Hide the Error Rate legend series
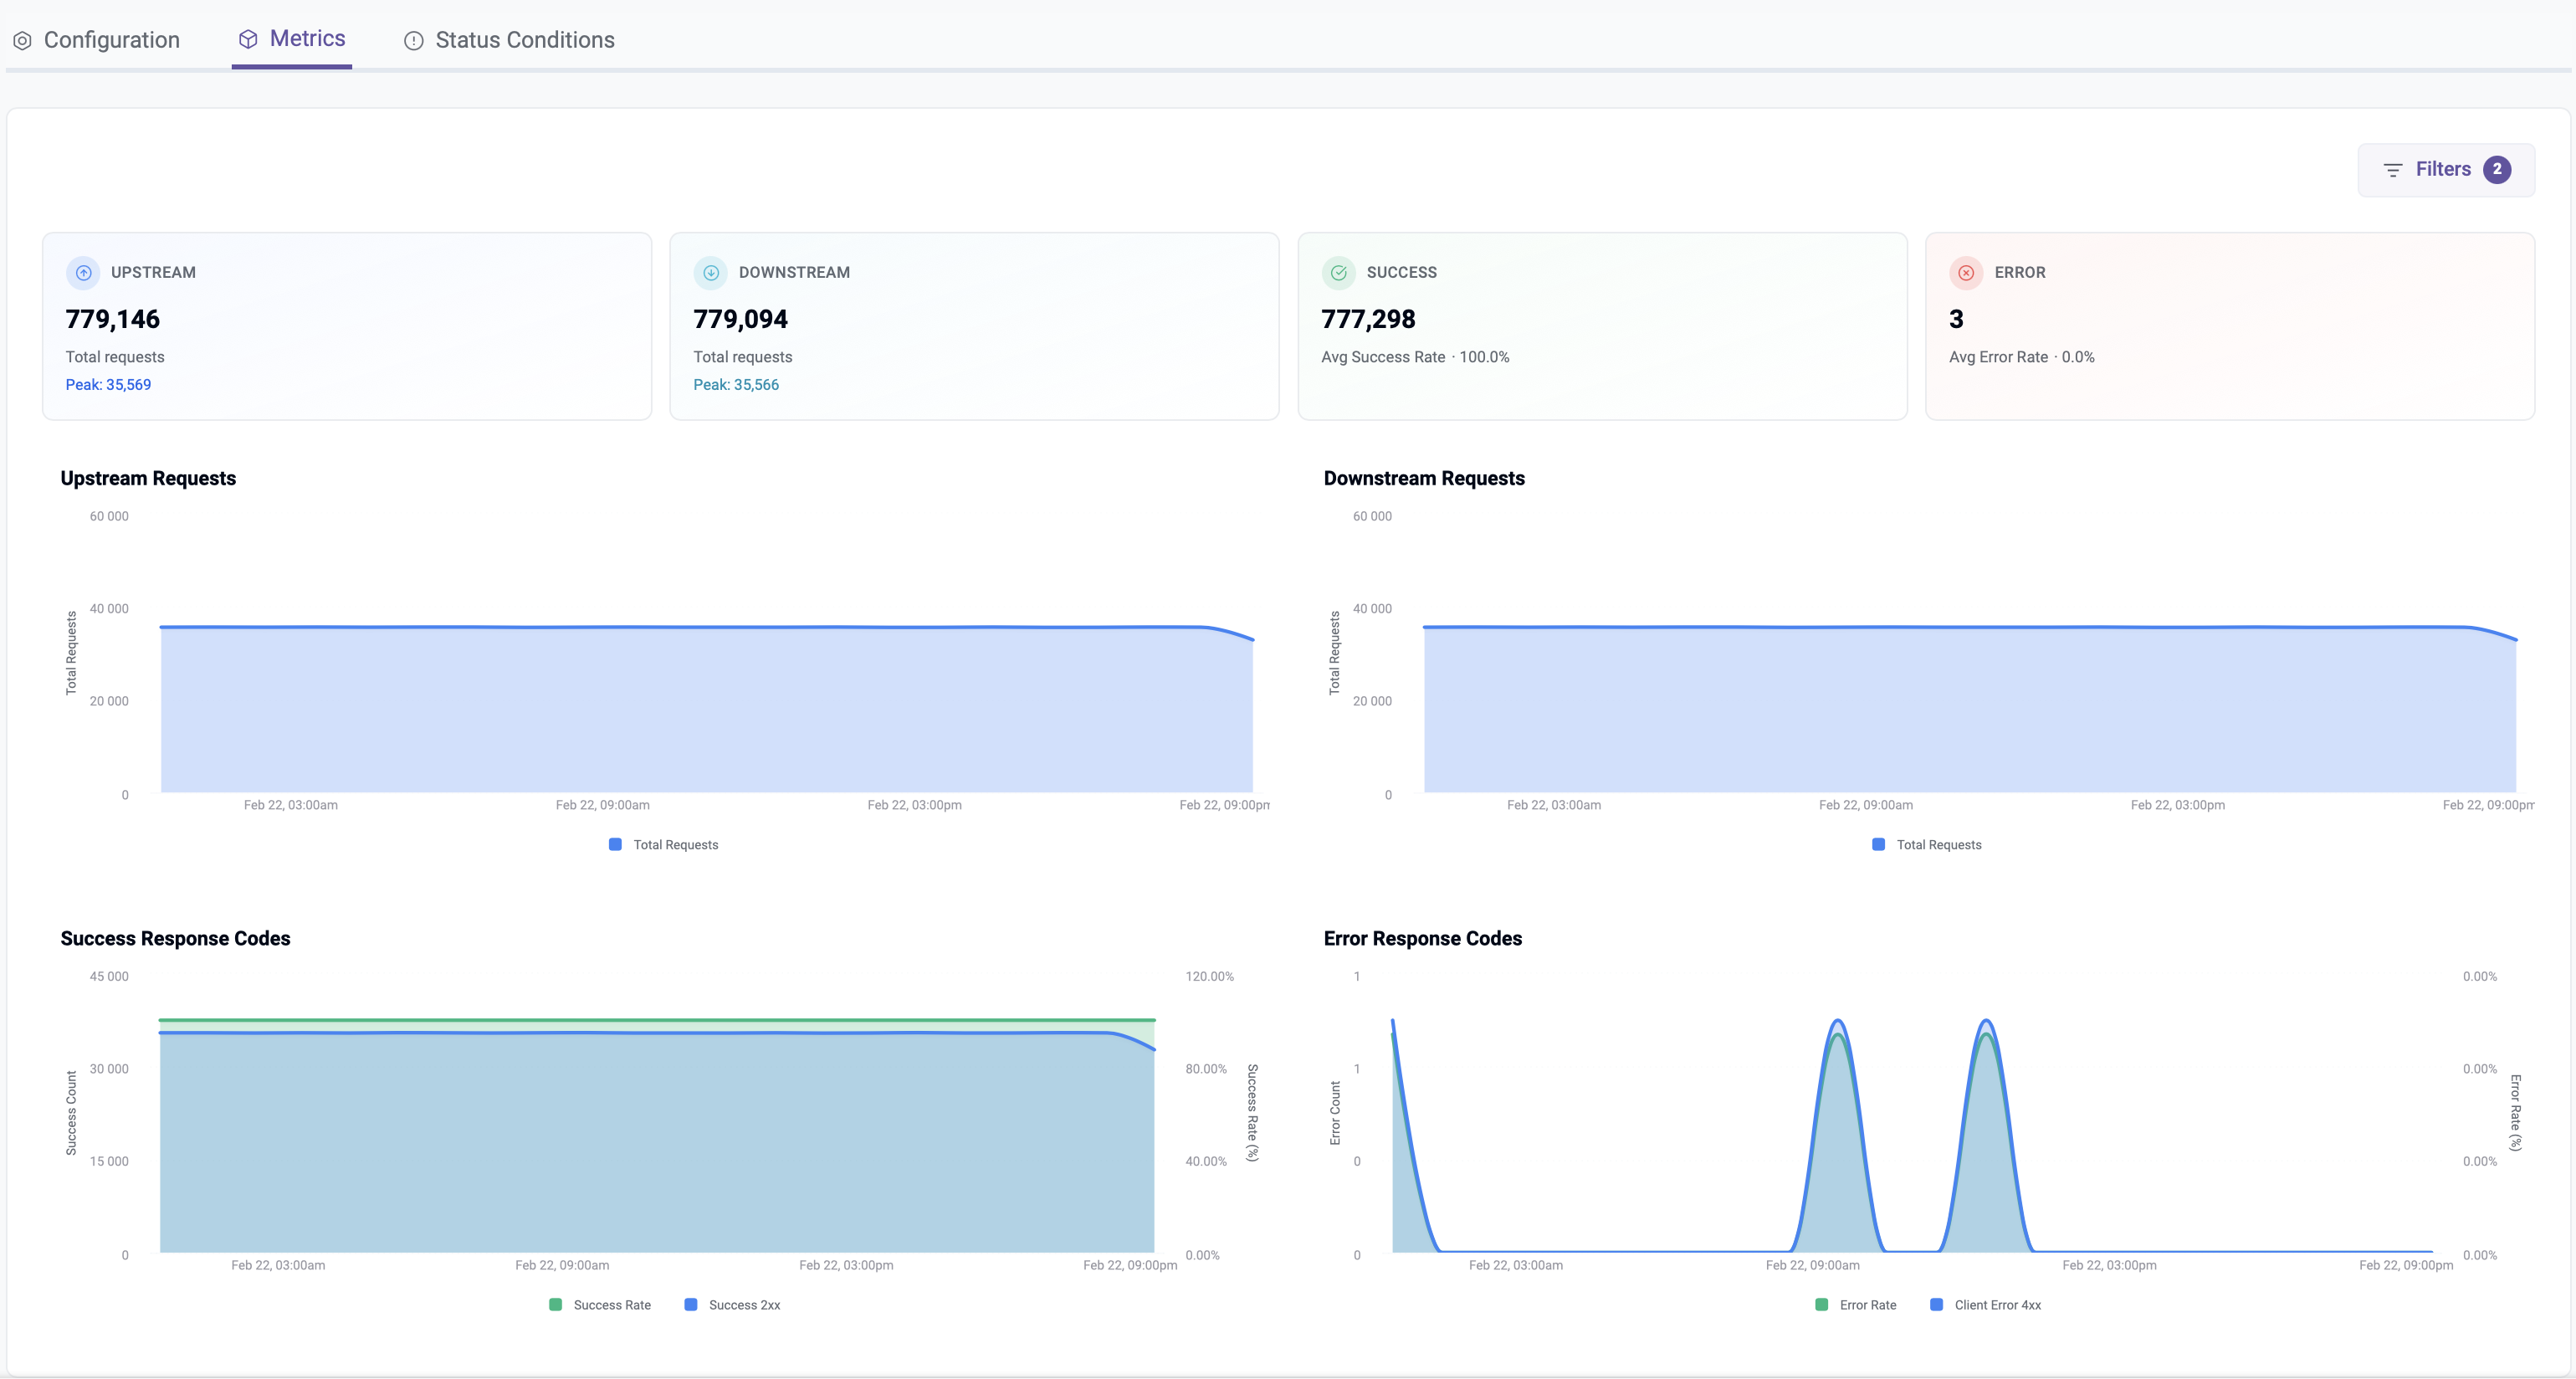The width and height of the screenshot is (2576, 1379). 1856,1305
